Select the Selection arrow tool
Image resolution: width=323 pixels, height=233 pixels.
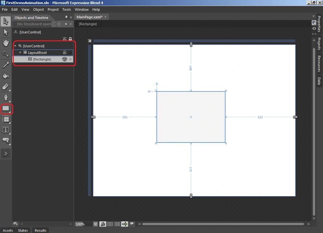point(6,21)
